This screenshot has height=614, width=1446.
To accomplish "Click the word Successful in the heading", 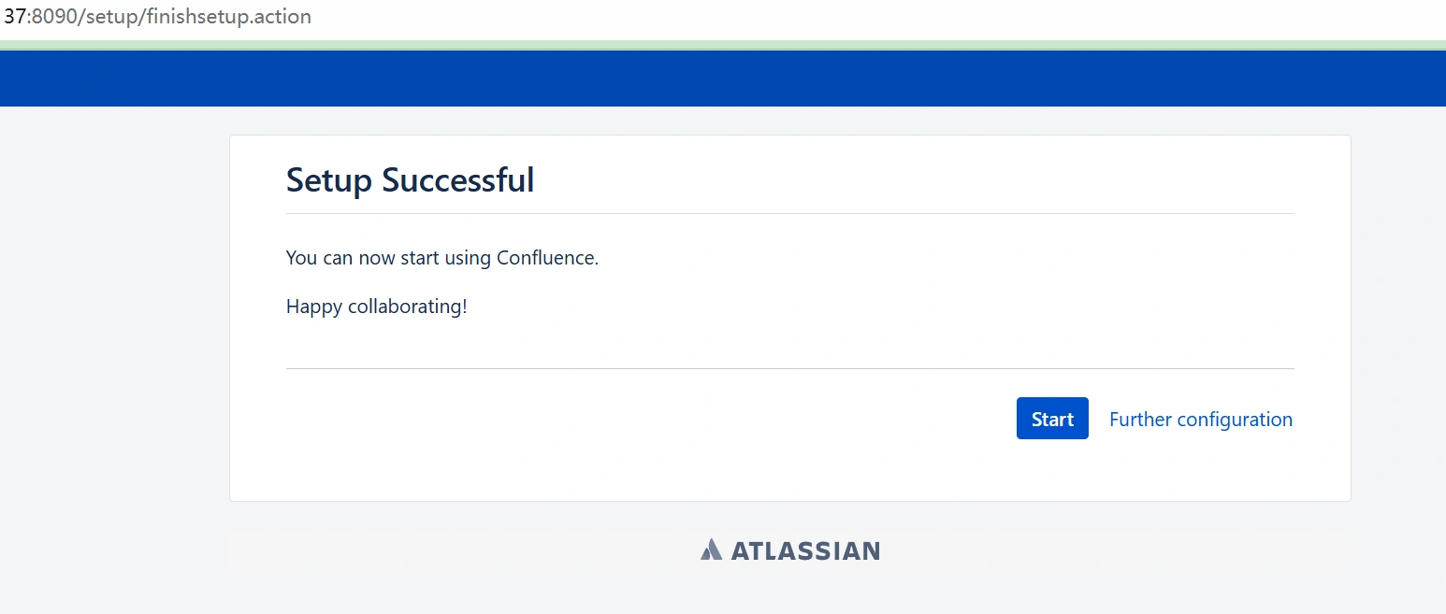I will [458, 179].
